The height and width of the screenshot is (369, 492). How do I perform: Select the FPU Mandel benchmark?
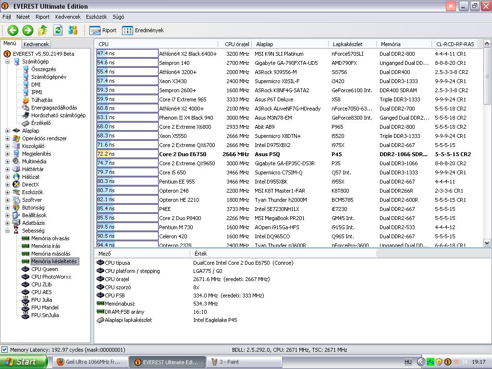tap(45, 307)
